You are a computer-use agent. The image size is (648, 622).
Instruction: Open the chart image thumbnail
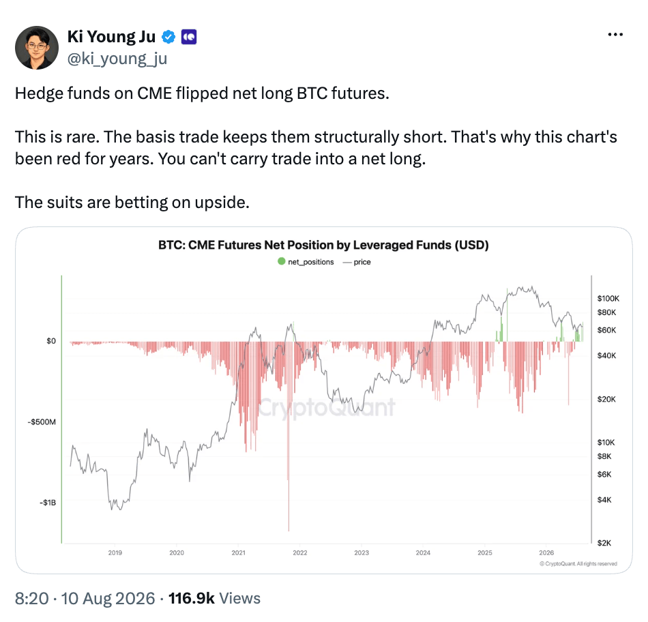point(324,400)
